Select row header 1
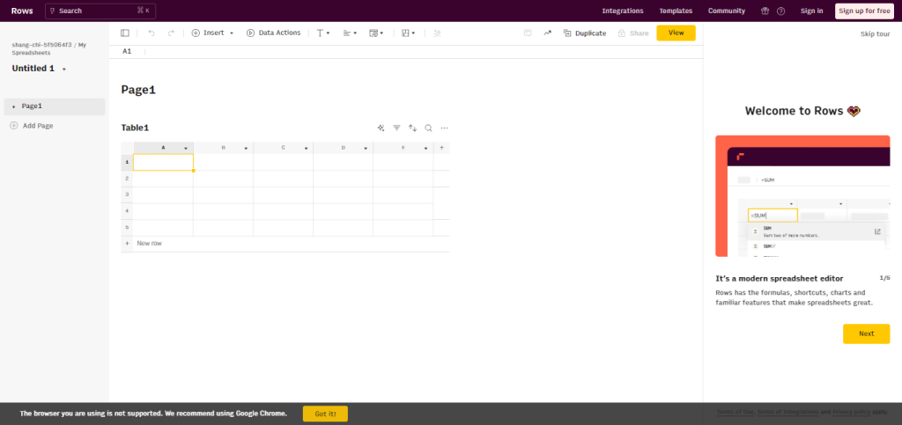This screenshot has height=425, width=902. (127, 163)
